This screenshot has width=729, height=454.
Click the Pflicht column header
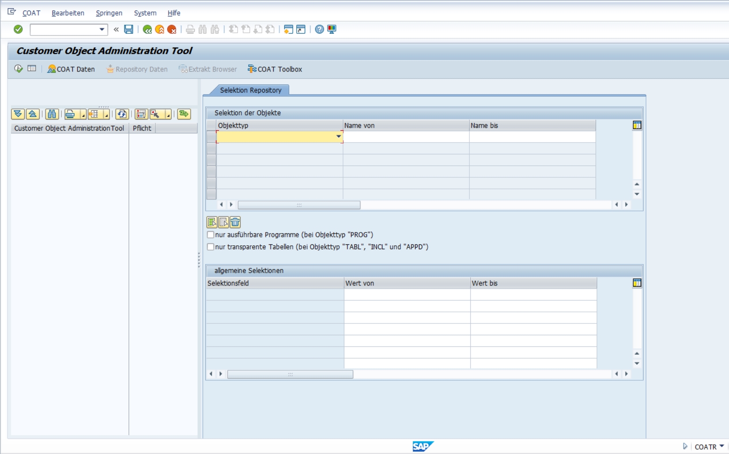142,128
